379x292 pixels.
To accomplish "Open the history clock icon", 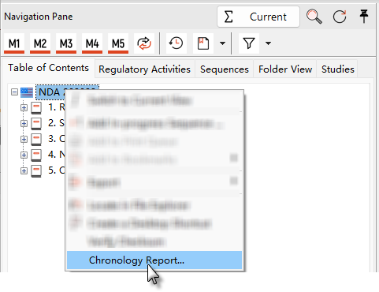I will (x=176, y=43).
